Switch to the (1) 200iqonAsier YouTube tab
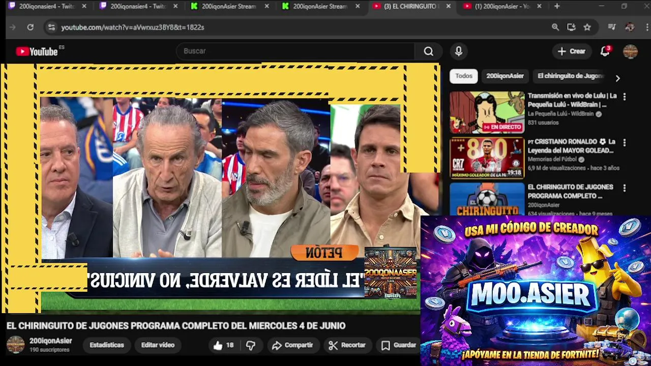The height and width of the screenshot is (366, 651). 502,6
